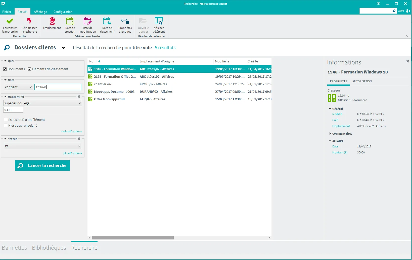This screenshot has width=412, height=260.
Task: Click Lancer la recherche button
Action: pos(42,165)
